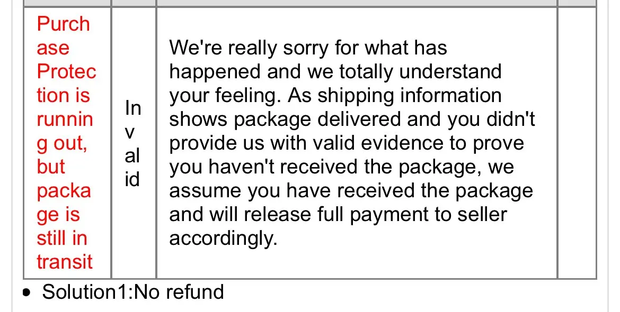Click the phrase 'shipping information'
This screenshot has height=312, width=620.
coord(409,96)
